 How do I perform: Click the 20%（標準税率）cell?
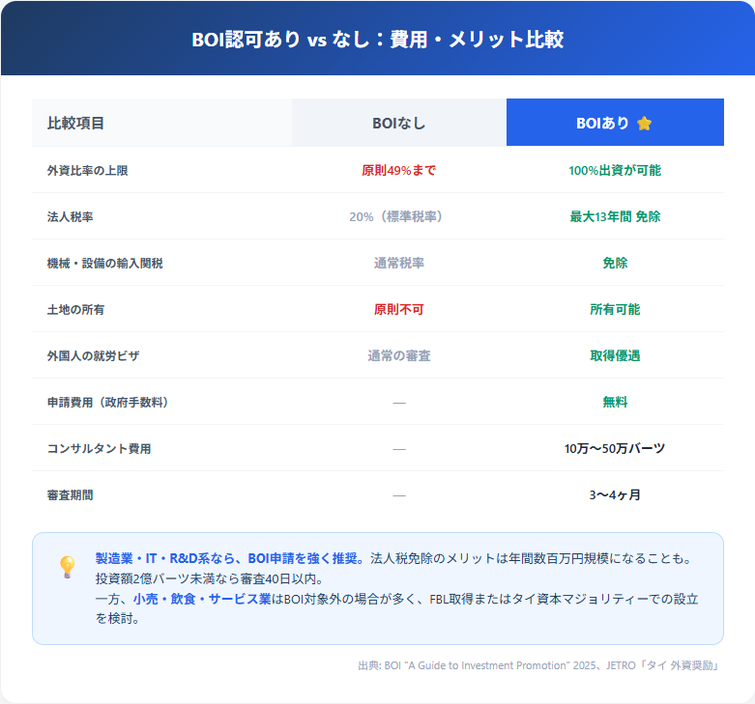398,216
